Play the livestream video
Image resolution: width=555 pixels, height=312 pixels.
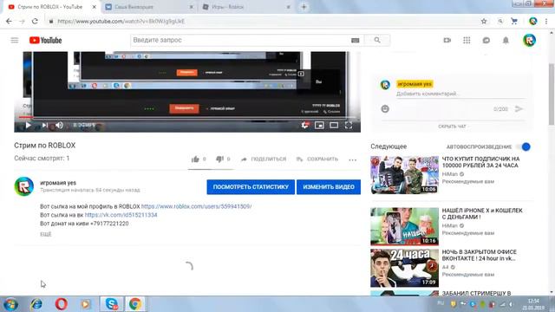tap(28, 125)
